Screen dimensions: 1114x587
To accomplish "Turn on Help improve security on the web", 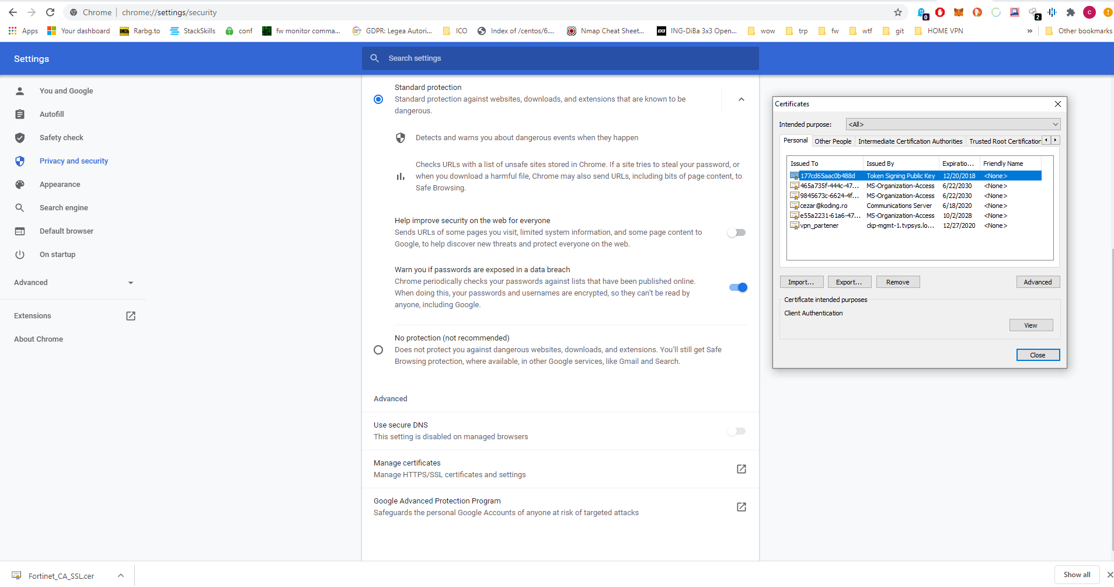I will tap(737, 232).
